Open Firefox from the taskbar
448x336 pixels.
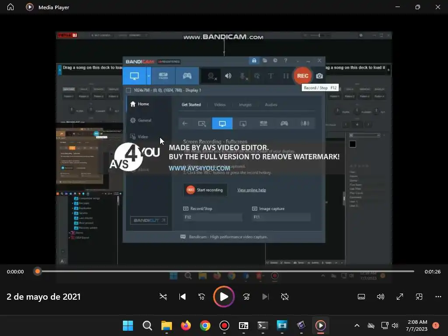click(185, 325)
